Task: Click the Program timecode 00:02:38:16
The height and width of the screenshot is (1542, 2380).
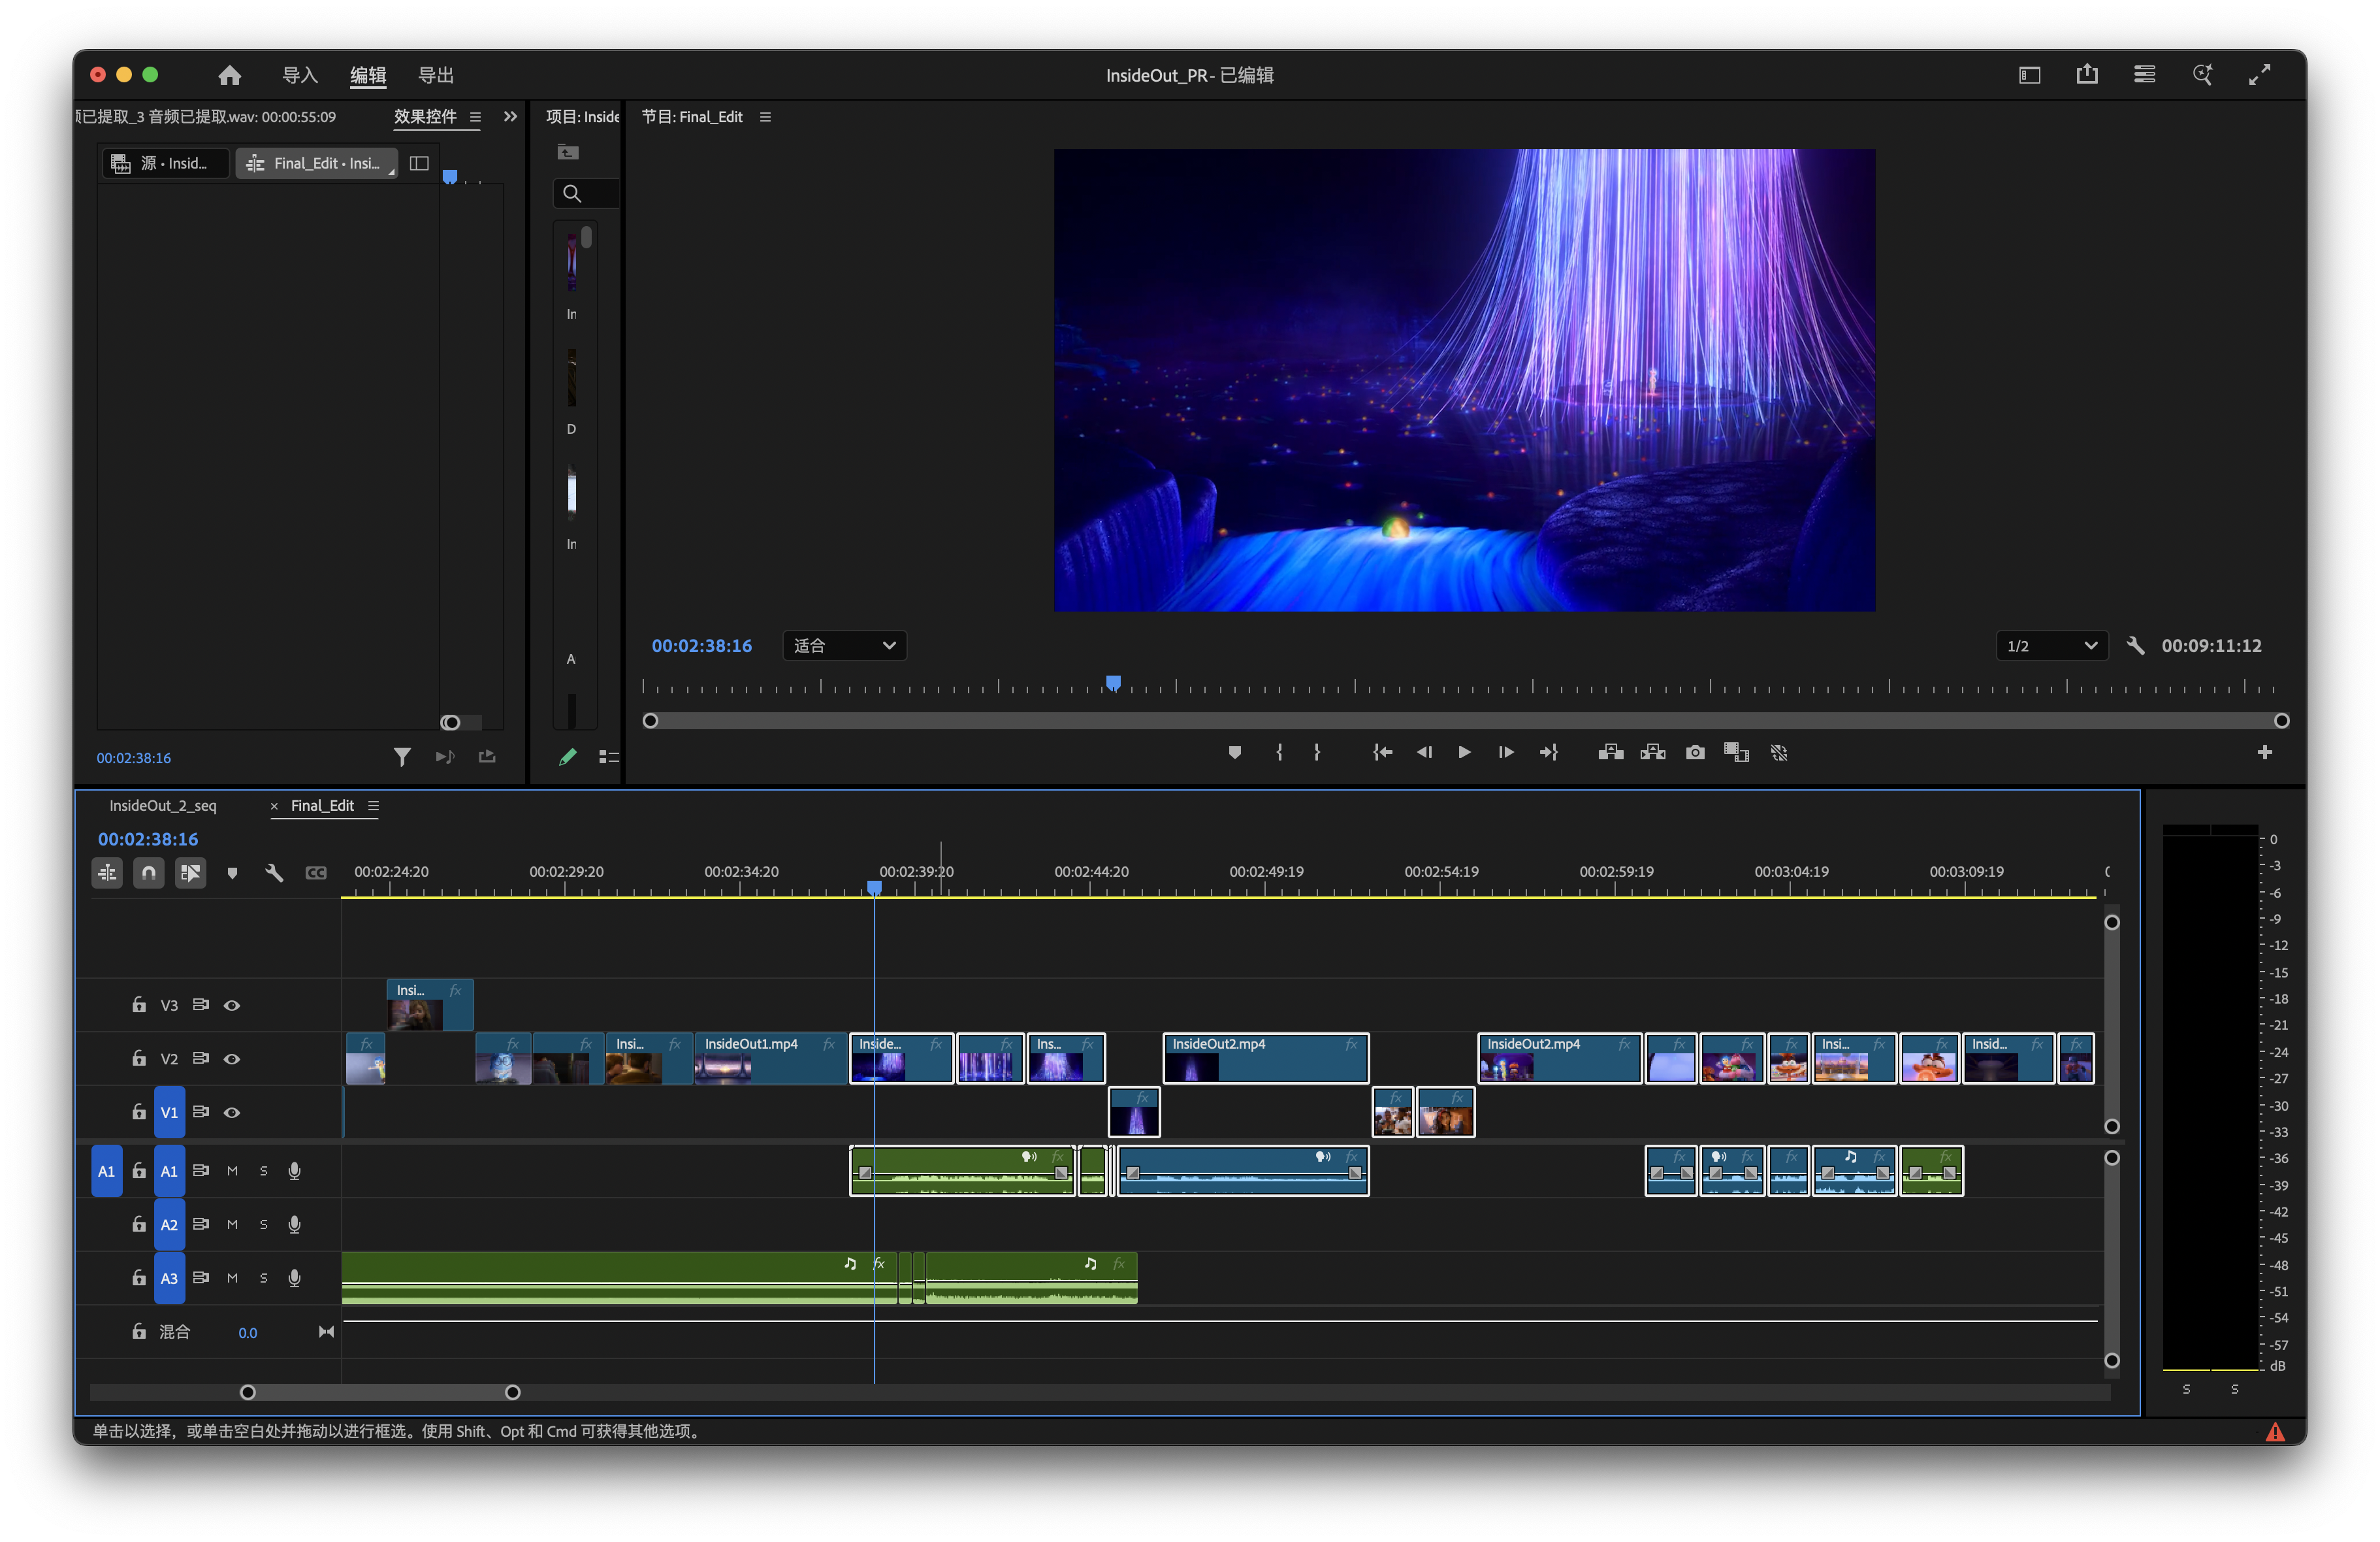Action: pyautogui.click(x=701, y=646)
